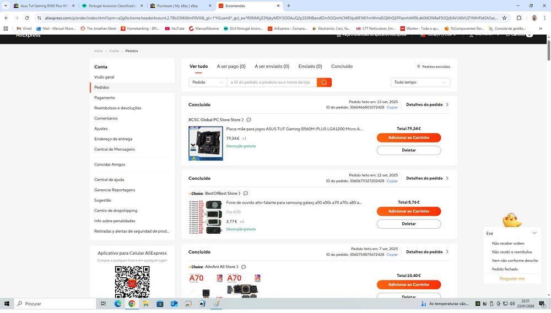The width and height of the screenshot is (551, 313).
Task: Open order details for 13 set, 2025 order
Action: [428, 105]
